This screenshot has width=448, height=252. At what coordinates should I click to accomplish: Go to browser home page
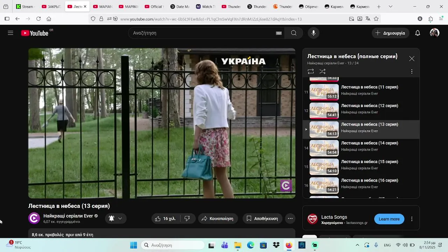(x=49, y=19)
